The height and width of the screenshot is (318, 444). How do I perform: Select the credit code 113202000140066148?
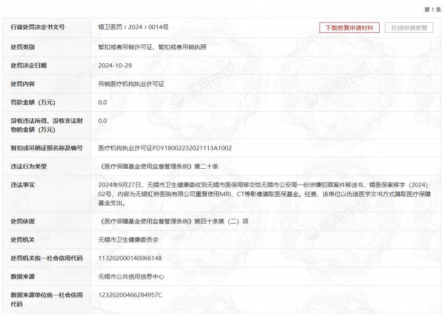pyautogui.click(x=130, y=258)
